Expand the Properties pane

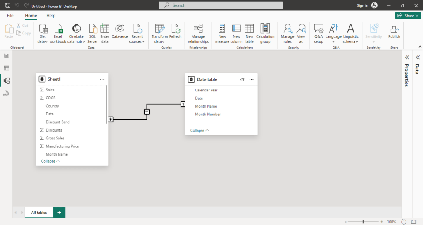click(407, 57)
